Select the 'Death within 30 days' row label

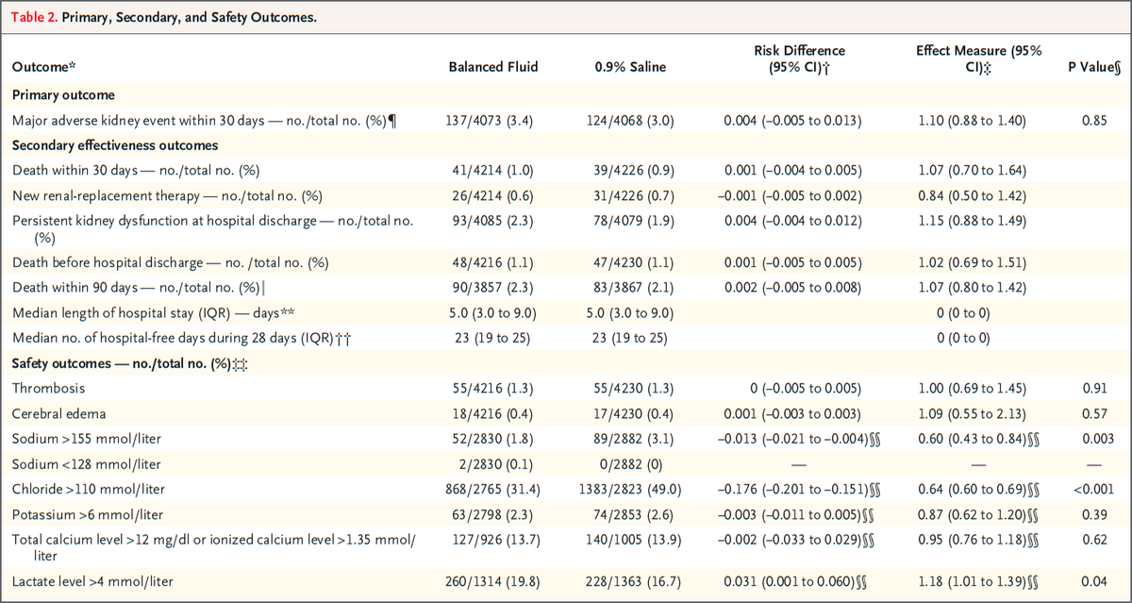[x=136, y=170]
